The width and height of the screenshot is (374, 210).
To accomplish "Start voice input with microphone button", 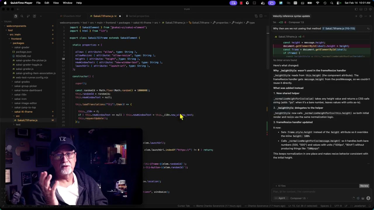I will pyautogui.click(x=368, y=198).
